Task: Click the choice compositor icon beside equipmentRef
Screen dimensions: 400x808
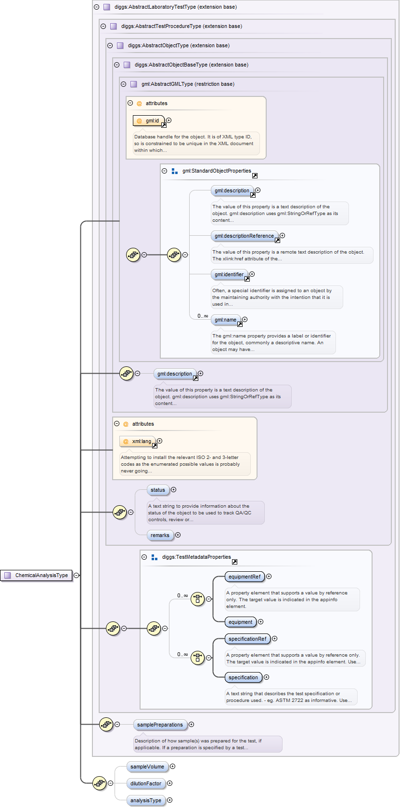Action: coord(197,599)
